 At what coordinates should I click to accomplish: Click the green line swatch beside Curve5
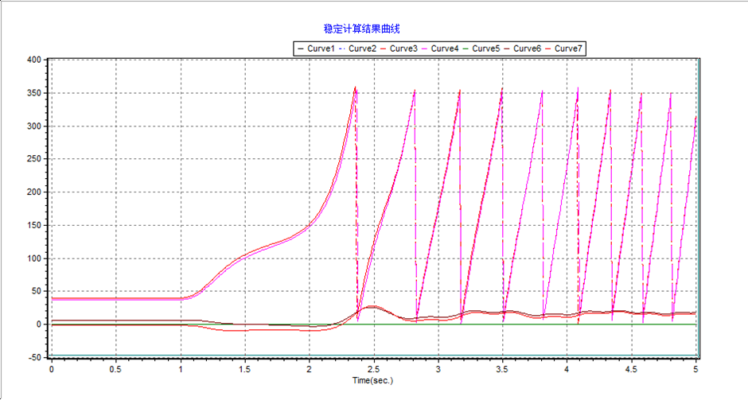465,49
